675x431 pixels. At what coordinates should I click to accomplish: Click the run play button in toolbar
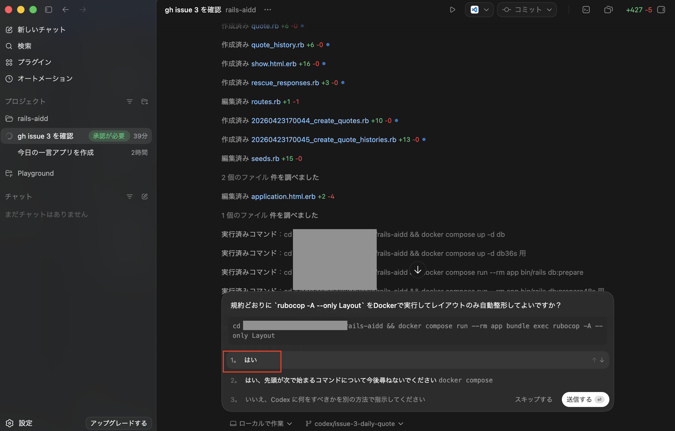(x=452, y=10)
